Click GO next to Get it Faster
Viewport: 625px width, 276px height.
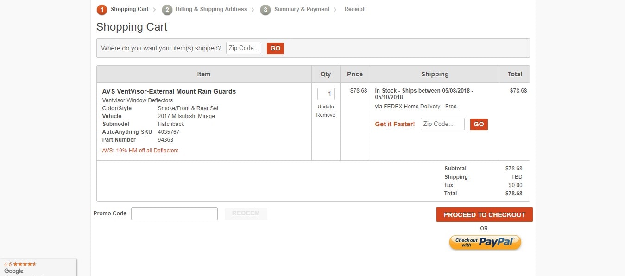point(479,124)
